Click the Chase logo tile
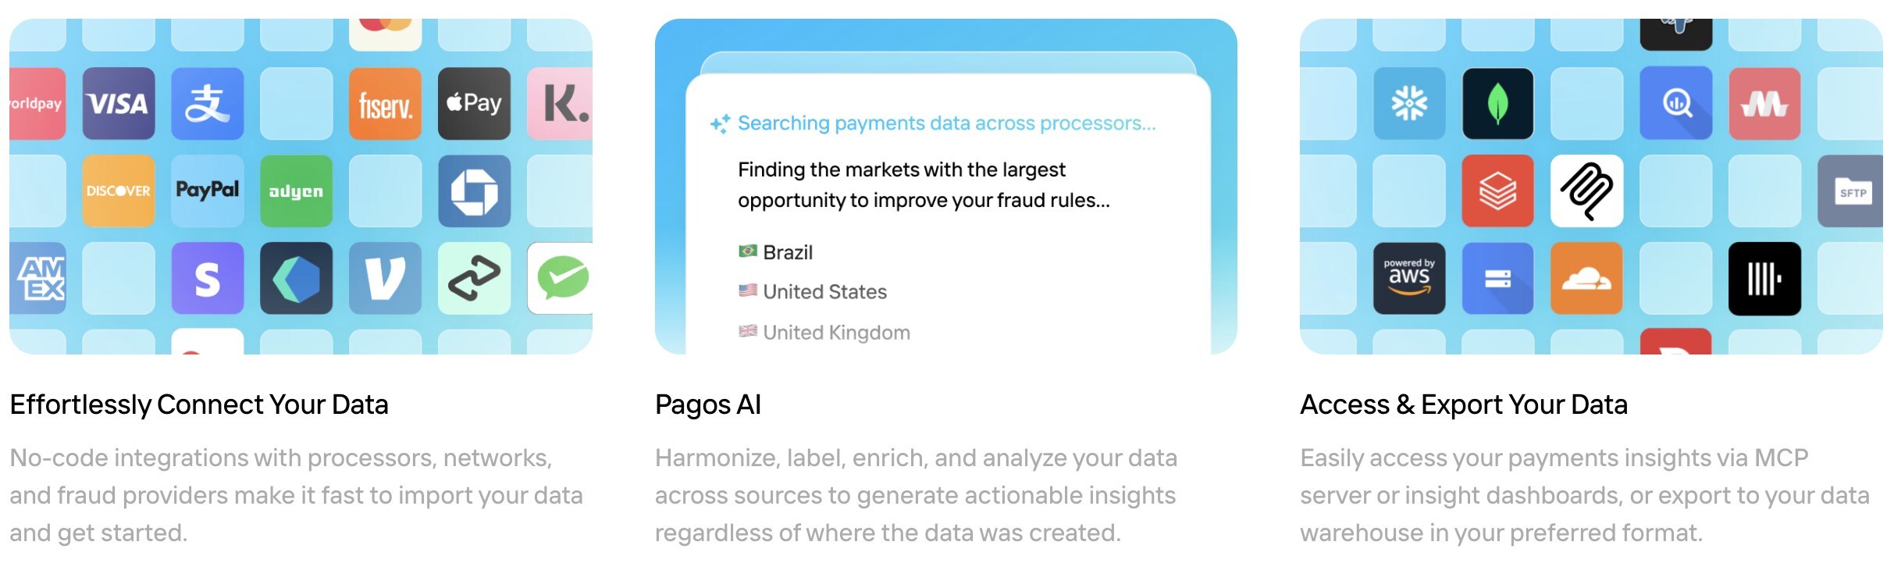The height and width of the screenshot is (570, 1894). point(474,191)
